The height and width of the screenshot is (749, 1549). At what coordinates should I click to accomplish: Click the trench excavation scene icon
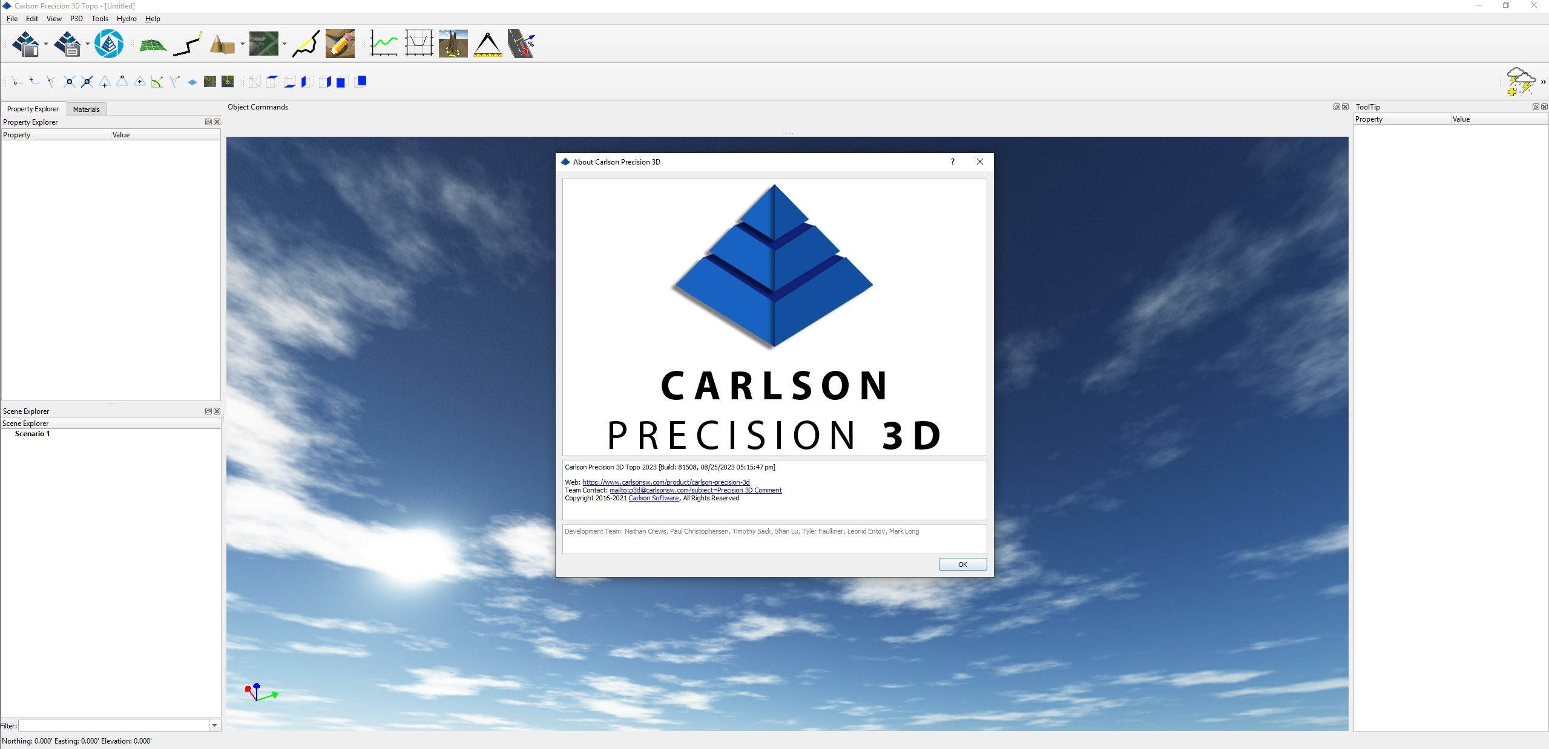[453, 44]
